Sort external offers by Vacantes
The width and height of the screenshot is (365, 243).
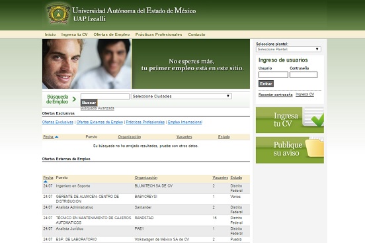click(220, 177)
